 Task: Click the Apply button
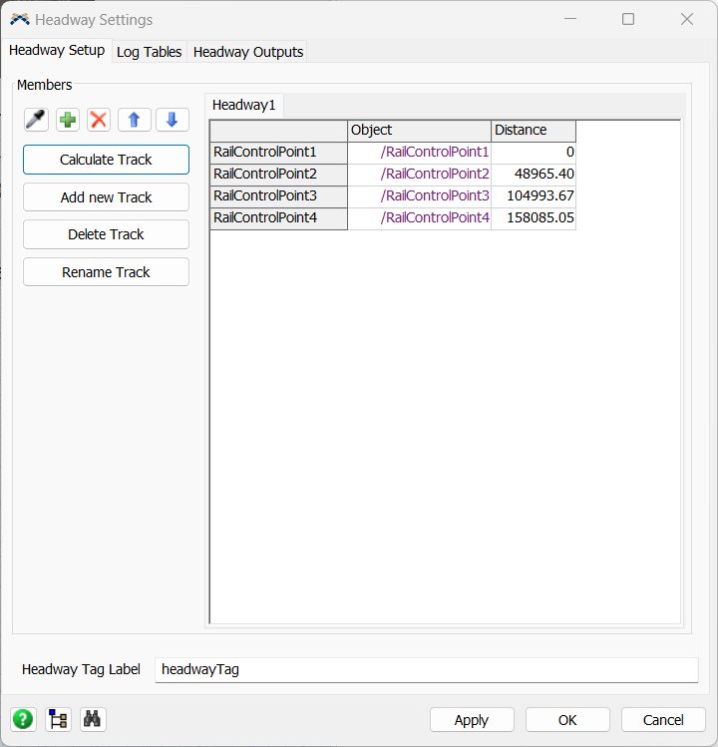[472, 720]
